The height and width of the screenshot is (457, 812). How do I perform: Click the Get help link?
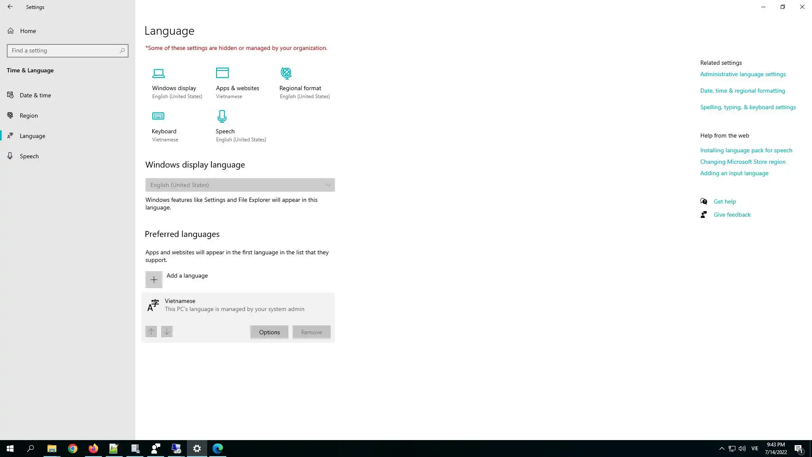[724, 201]
